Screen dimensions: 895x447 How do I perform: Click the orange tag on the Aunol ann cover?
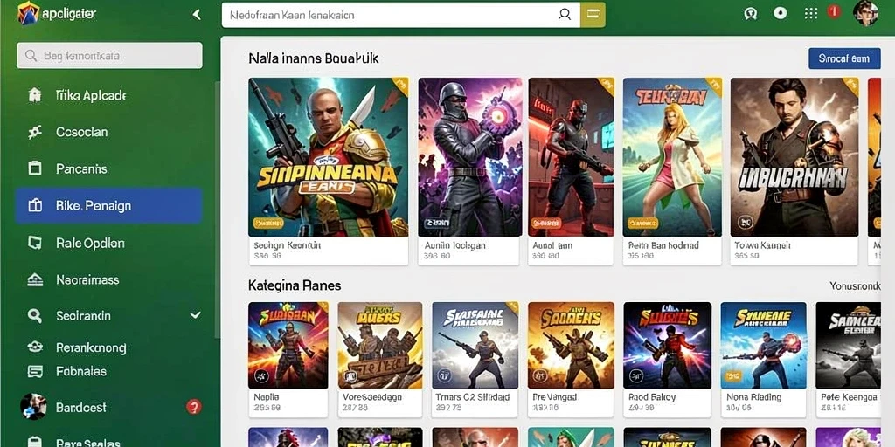(x=545, y=223)
